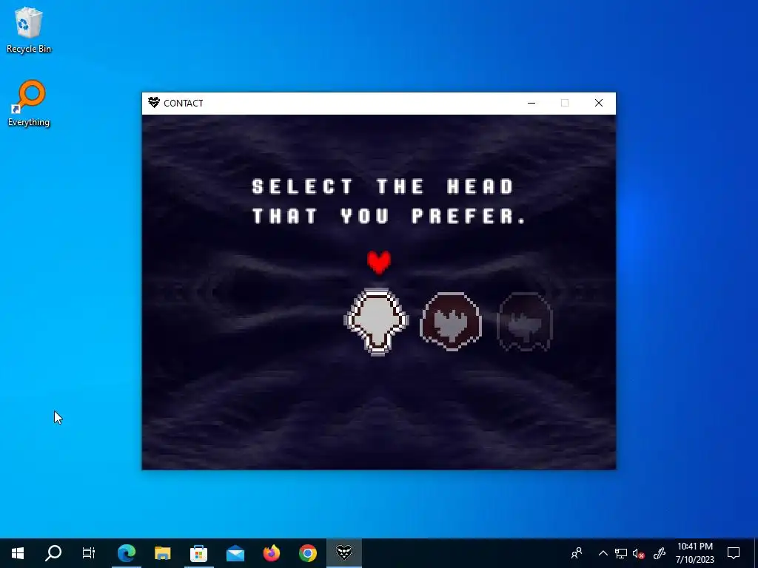Screen dimensions: 758x568
Task: Open the pen workspace tray icon
Action: click(660, 553)
